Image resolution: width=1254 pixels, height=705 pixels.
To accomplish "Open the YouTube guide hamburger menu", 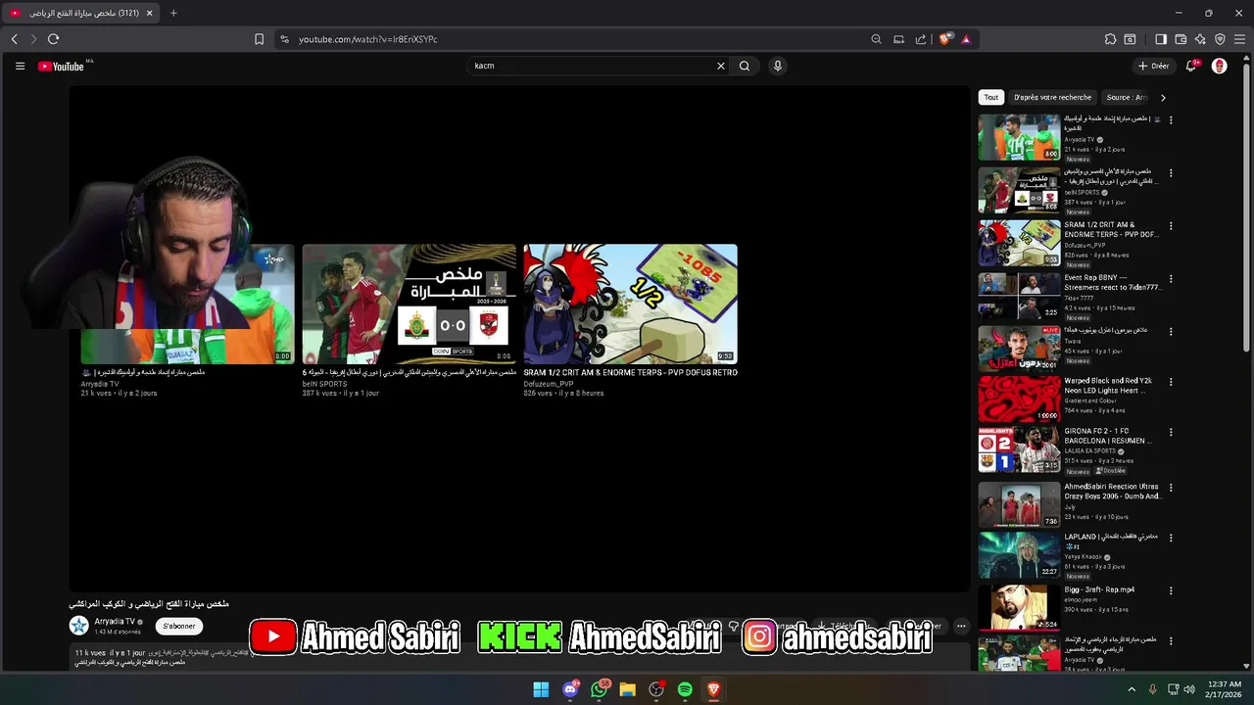I will tap(20, 66).
